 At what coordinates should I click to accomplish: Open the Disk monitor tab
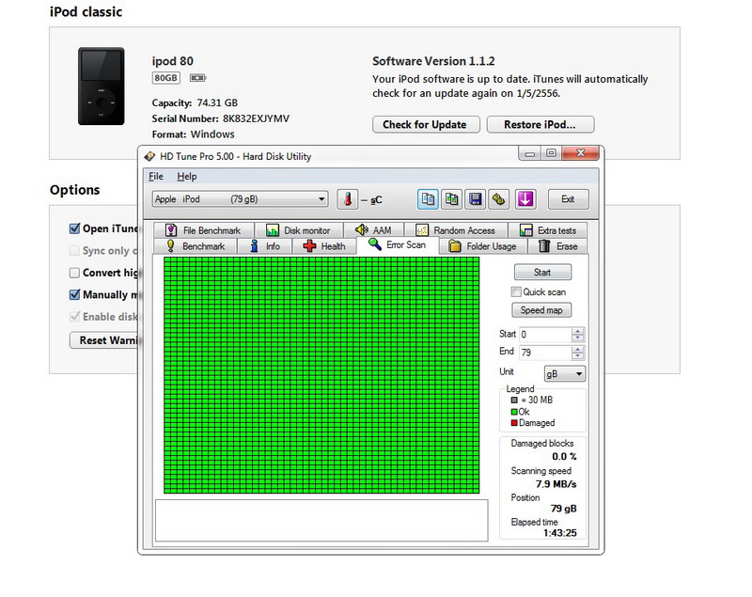pyautogui.click(x=299, y=230)
